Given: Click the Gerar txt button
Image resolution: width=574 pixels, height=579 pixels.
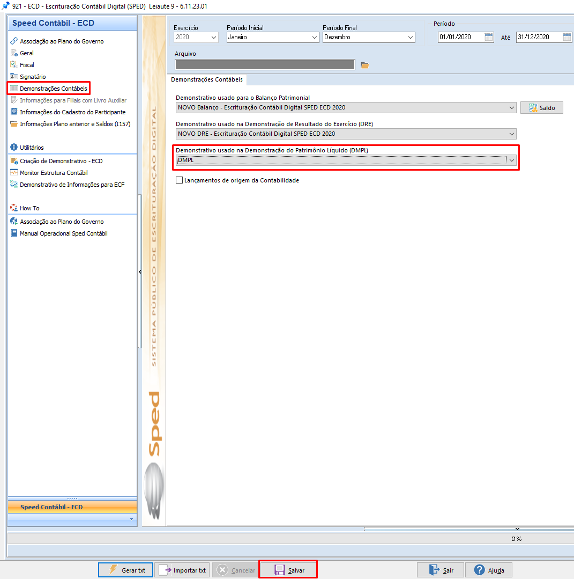Looking at the screenshot, I should (126, 570).
